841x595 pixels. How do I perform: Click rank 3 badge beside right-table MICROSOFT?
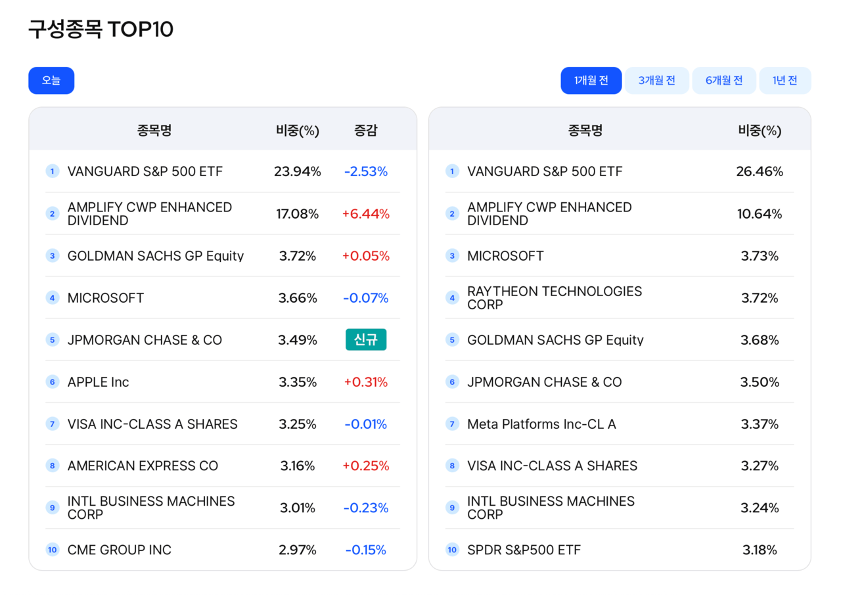click(452, 255)
